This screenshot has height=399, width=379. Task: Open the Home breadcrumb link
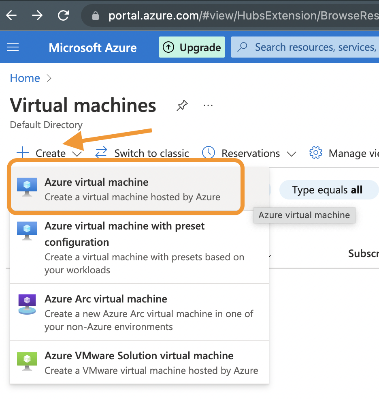click(25, 78)
